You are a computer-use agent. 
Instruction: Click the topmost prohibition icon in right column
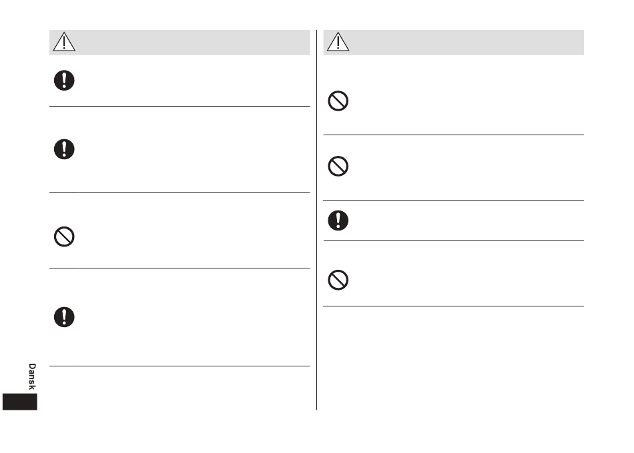tap(338, 101)
